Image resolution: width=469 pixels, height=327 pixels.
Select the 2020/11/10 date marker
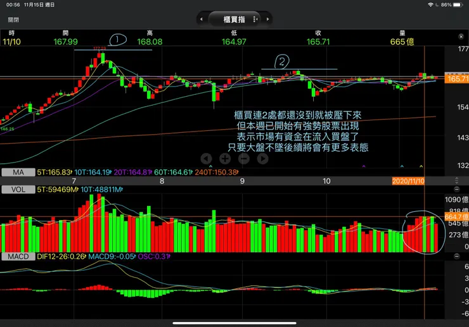pos(408,181)
